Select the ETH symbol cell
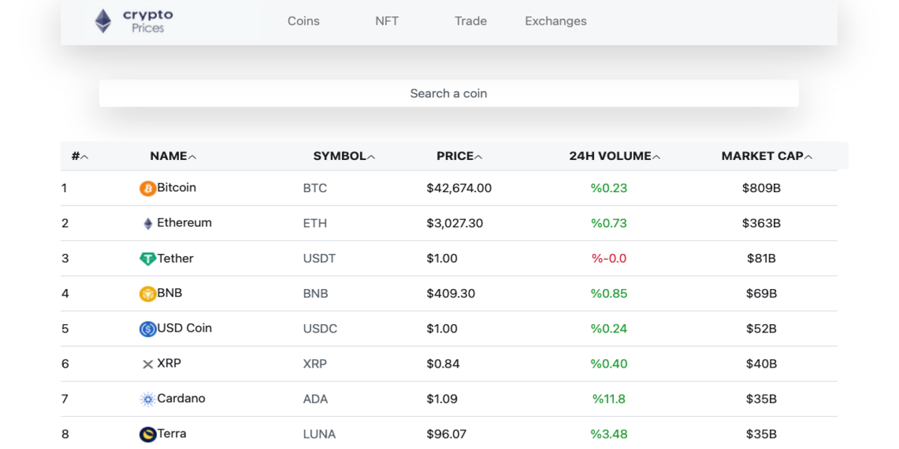The height and width of the screenshot is (449, 899). click(x=315, y=223)
